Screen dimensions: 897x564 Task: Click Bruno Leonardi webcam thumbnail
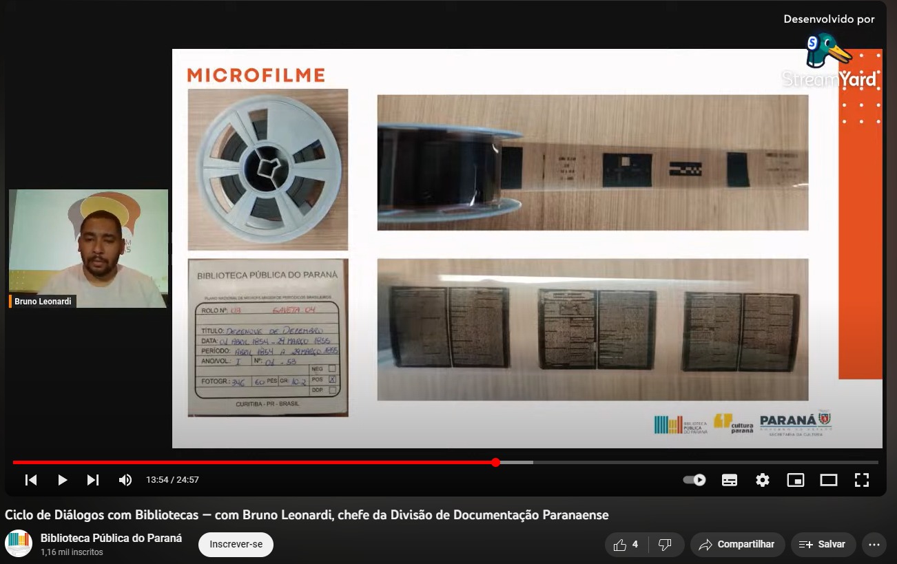point(88,248)
